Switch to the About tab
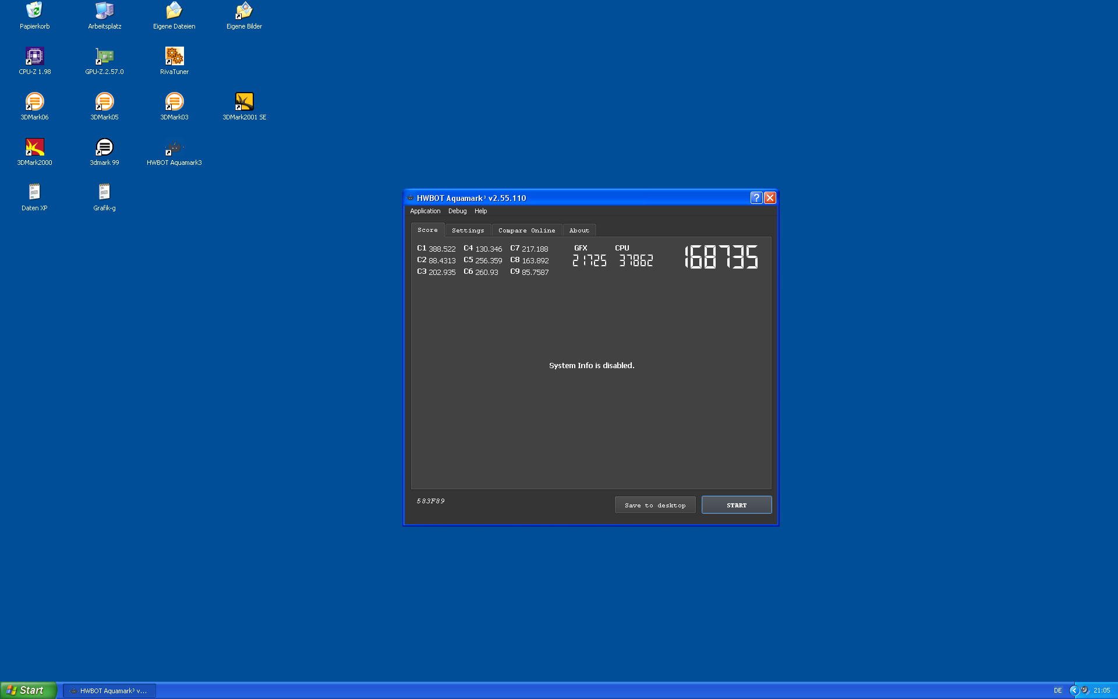The height and width of the screenshot is (699, 1118). tap(579, 231)
